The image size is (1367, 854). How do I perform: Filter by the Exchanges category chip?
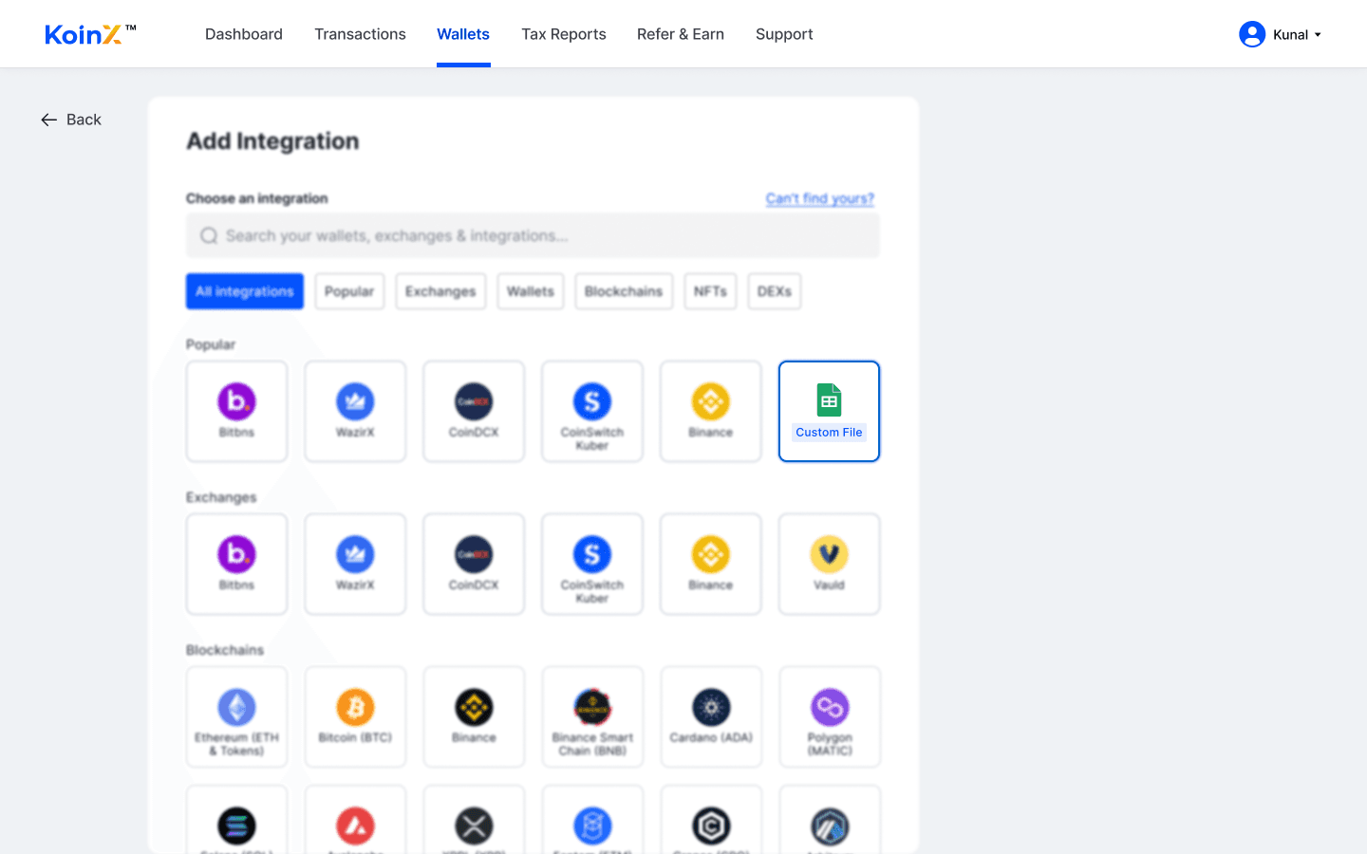[440, 291]
